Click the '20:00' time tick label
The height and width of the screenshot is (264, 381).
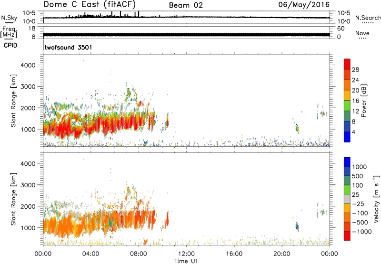click(x=282, y=254)
